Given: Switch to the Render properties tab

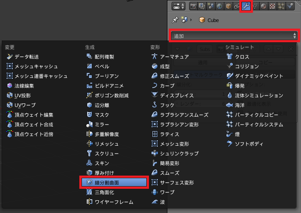Looking at the screenshot, I should [193, 6].
